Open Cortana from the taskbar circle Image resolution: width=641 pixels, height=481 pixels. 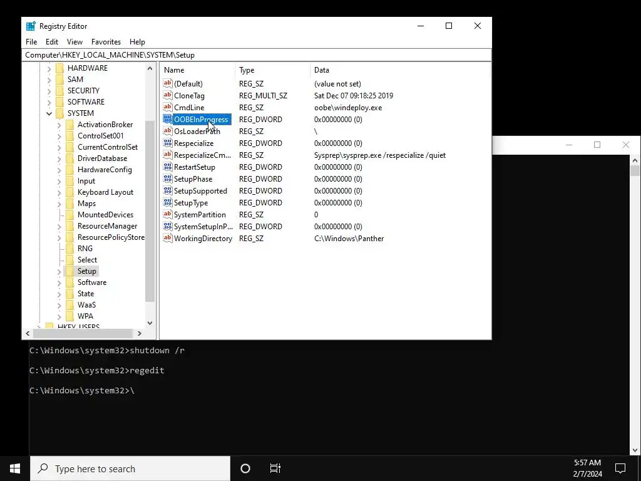click(245, 468)
